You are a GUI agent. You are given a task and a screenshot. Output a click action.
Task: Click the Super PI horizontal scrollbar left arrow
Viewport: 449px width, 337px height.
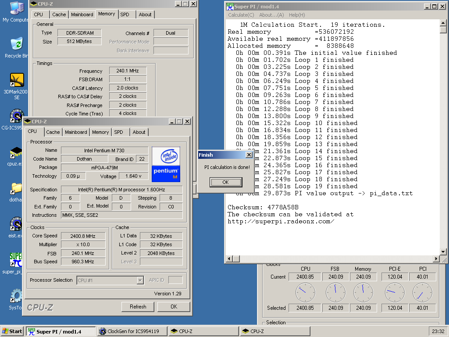pos(229,259)
